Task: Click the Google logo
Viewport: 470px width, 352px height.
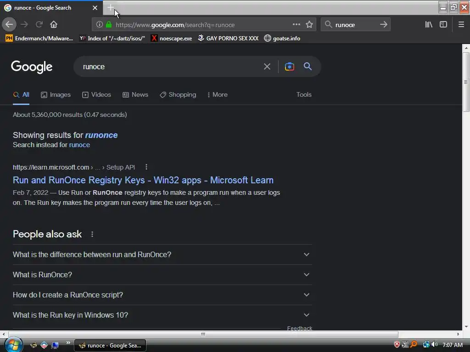Action: [x=32, y=67]
